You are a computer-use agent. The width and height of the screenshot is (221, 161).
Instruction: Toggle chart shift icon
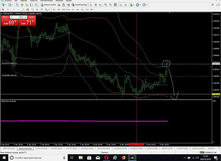pyautogui.click(x=126, y=5)
